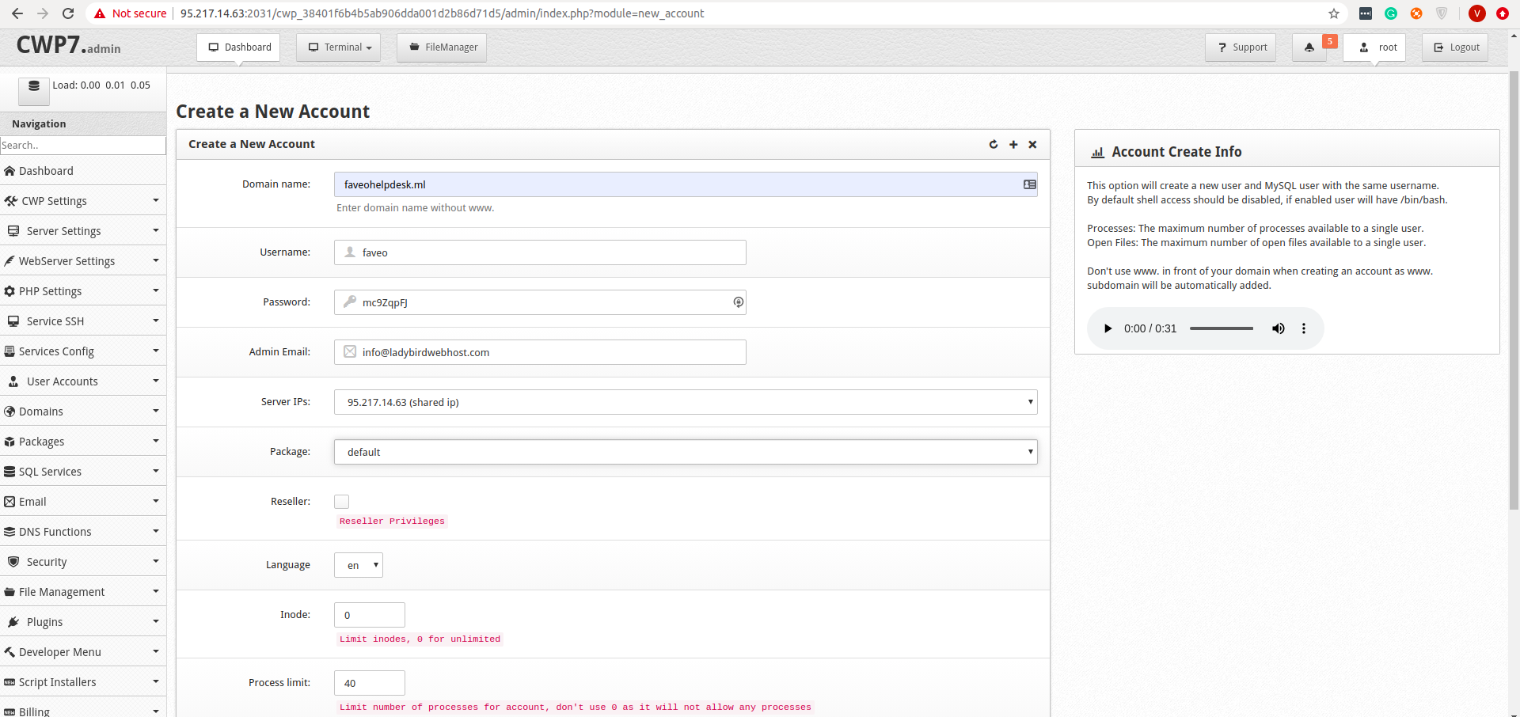Enable the Reseller checkbox
This screenshot has width=1520, height=717.
click(342, 502)
